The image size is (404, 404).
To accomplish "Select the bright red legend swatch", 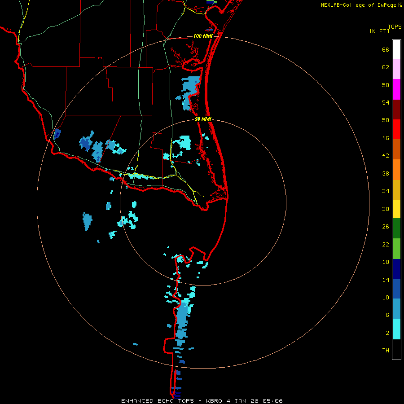I will 396,129.
